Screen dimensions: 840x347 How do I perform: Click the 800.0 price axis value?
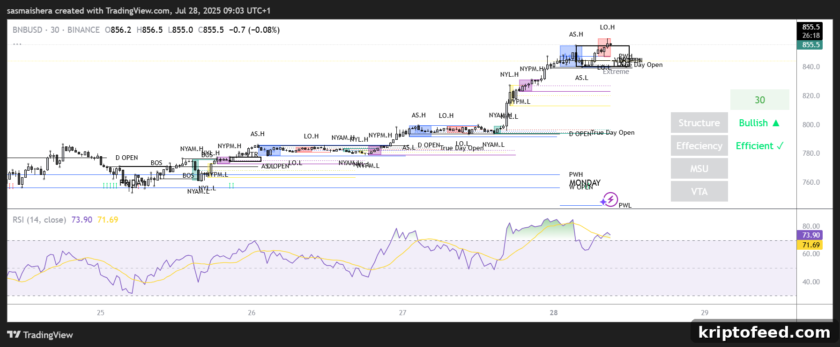811,125
